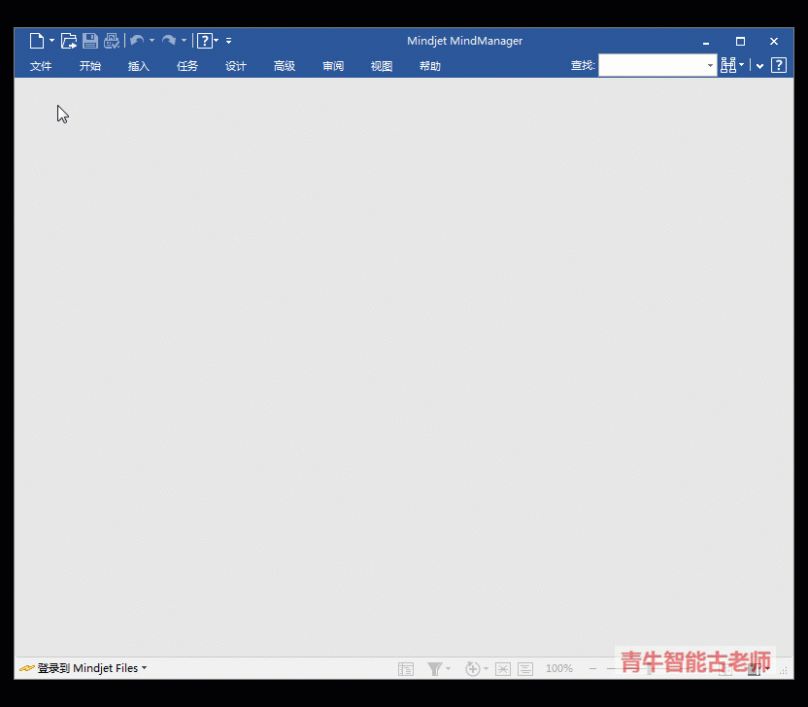Click the binoculars find icon
808x707 pixels.
(x=728, y=65)
